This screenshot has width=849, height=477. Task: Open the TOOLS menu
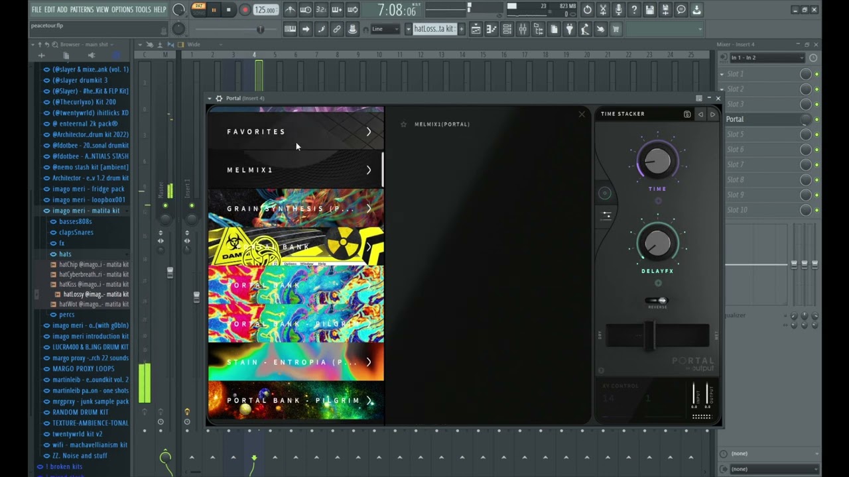(143, 10)
